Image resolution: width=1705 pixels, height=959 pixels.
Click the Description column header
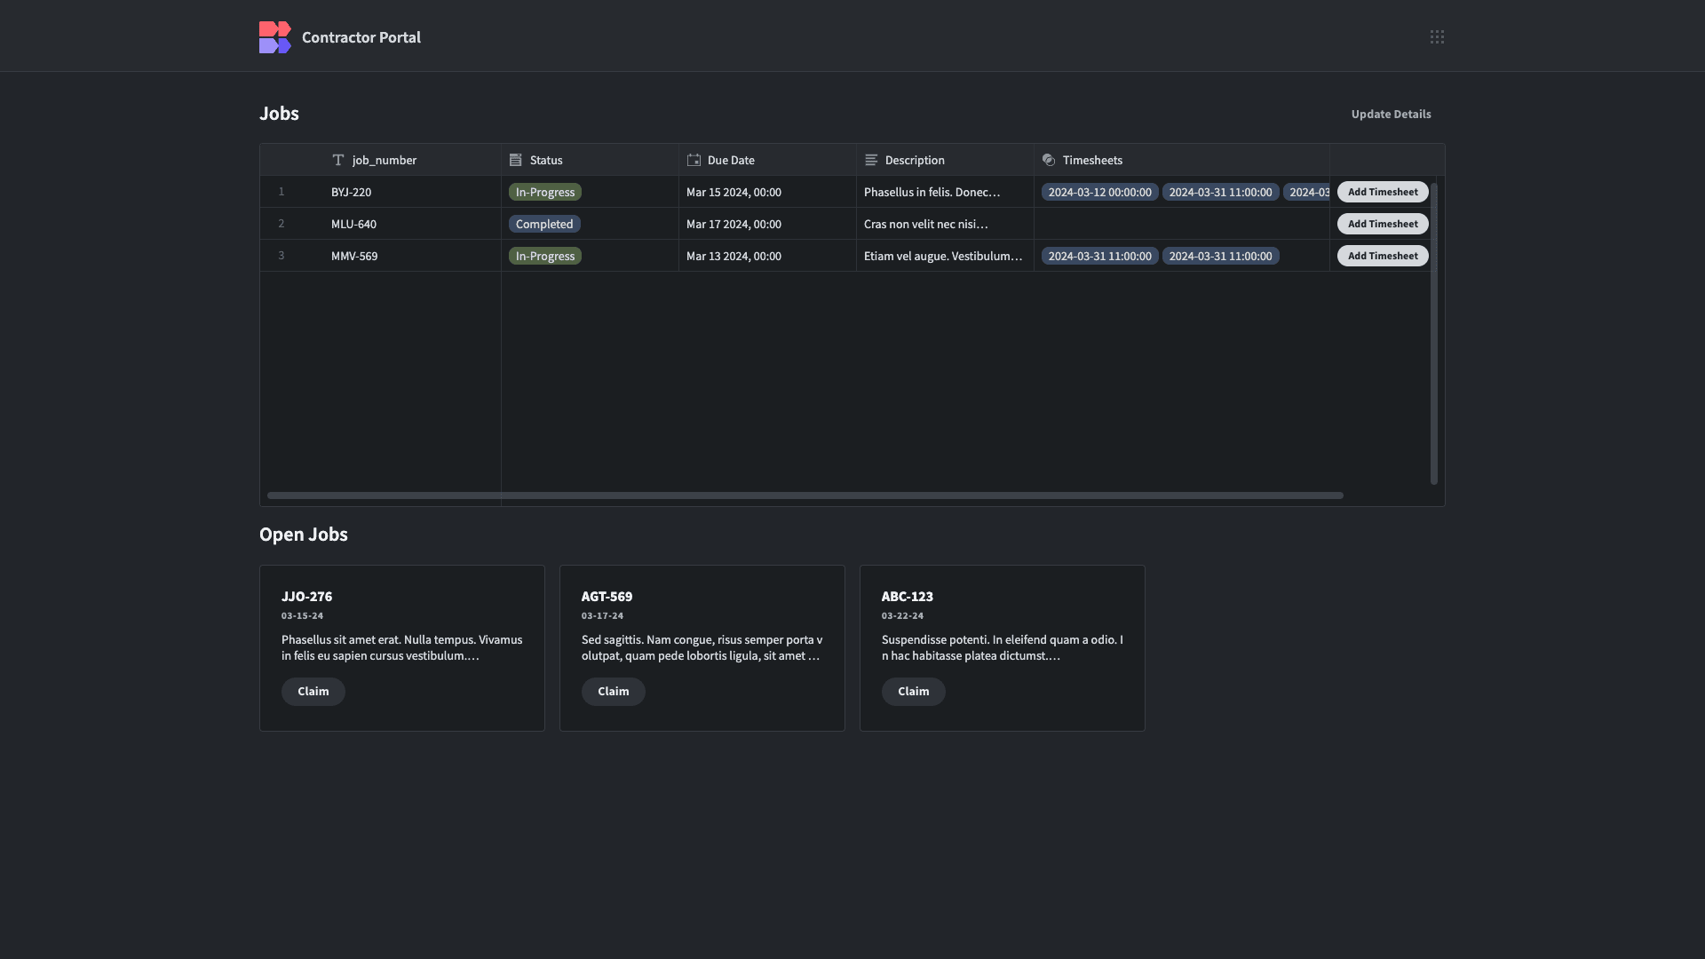pos(946,160)
